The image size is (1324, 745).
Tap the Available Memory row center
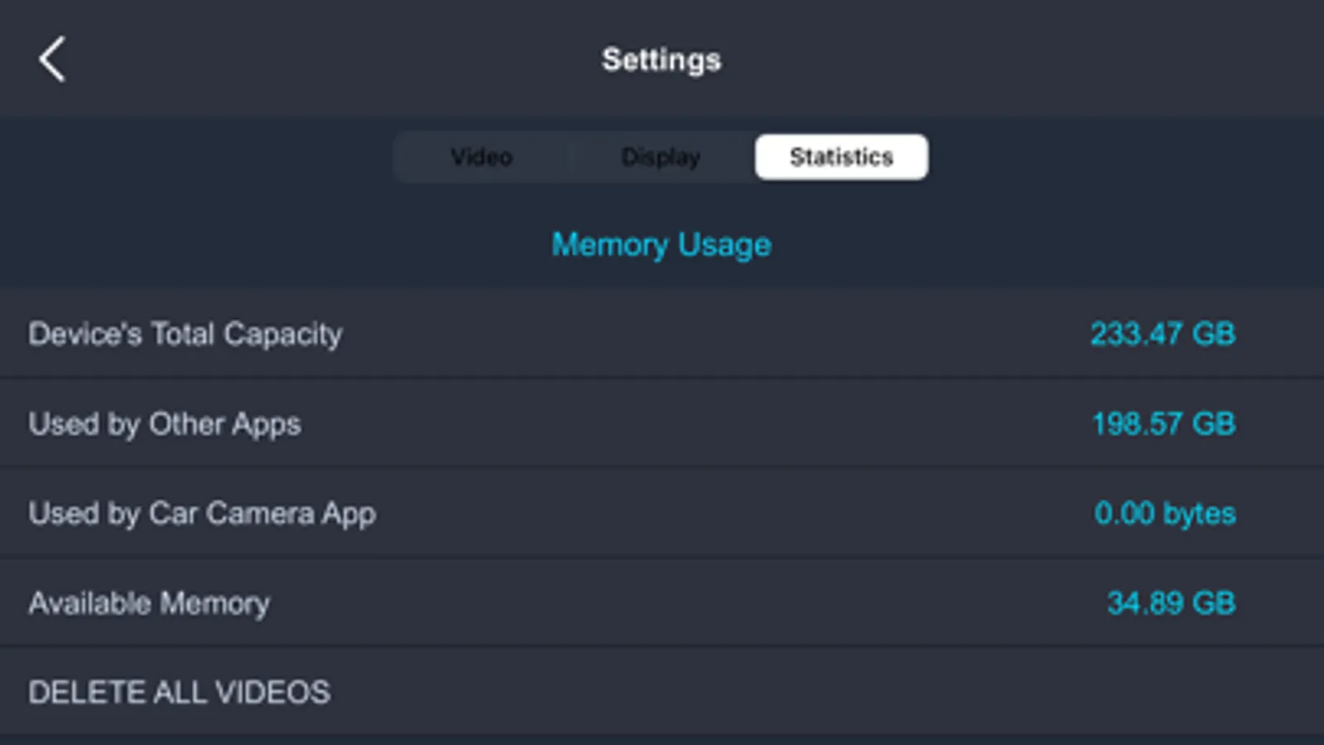click(662, 603)
